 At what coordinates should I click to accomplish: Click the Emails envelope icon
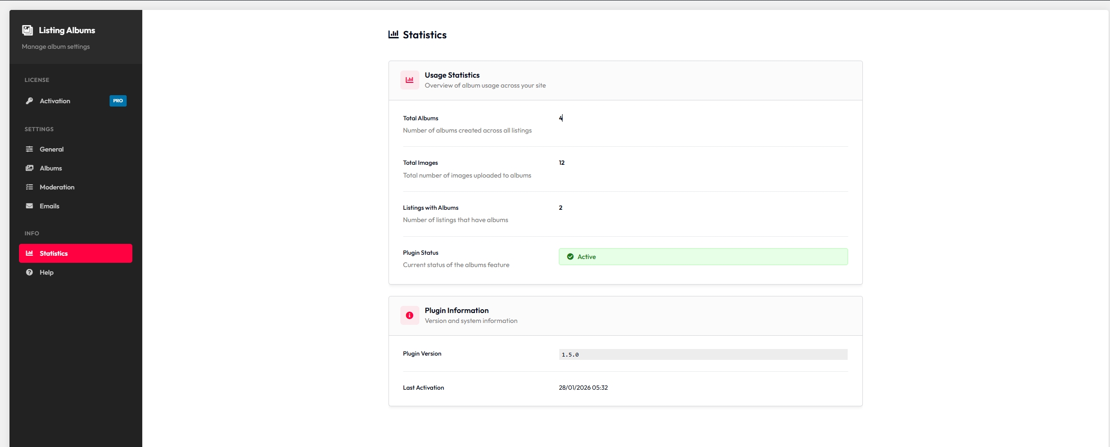click(29, 206)
